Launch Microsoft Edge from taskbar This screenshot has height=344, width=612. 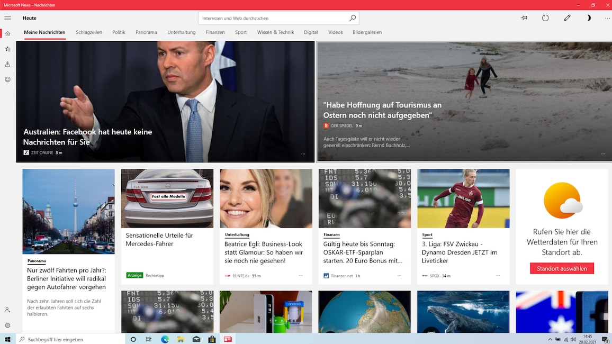[x=165, y=339]
